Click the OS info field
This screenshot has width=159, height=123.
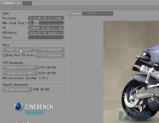[x=46, y=28]
